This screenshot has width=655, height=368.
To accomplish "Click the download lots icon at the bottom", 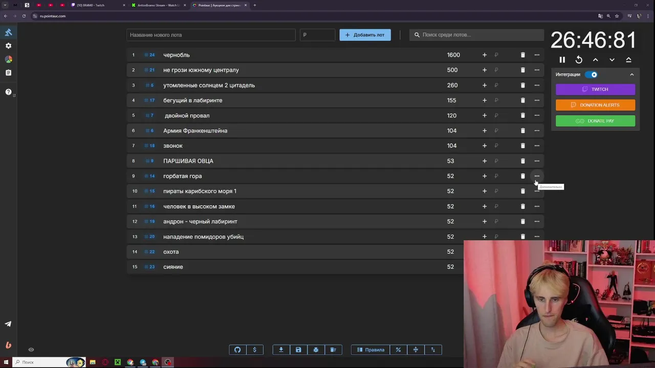I will point(281,350).
